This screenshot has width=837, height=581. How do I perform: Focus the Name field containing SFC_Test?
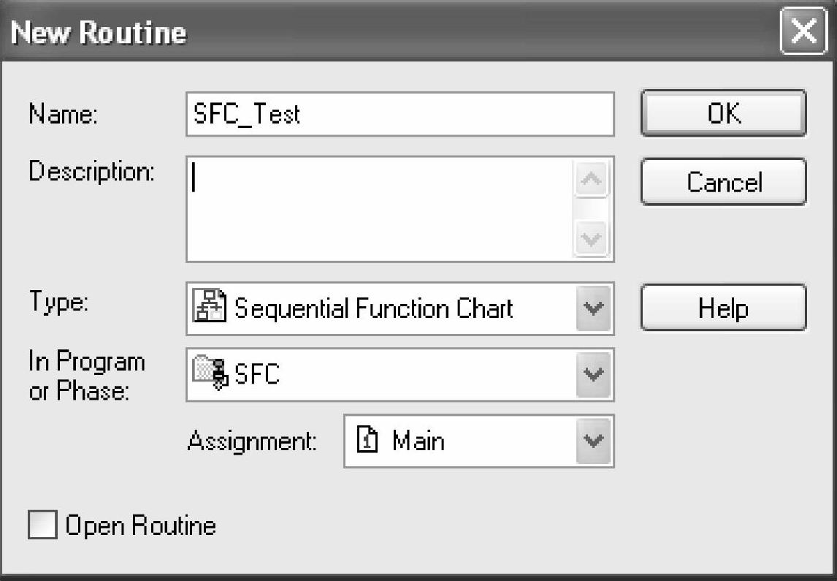[x=399, y=114]
